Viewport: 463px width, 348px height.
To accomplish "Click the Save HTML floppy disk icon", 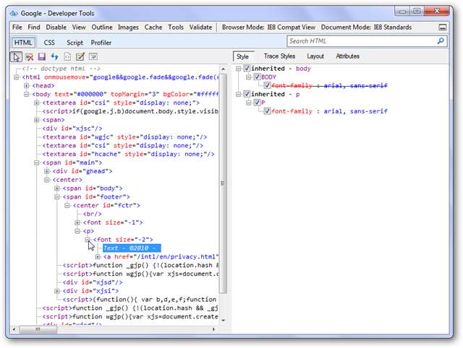I will pos(42,56).
